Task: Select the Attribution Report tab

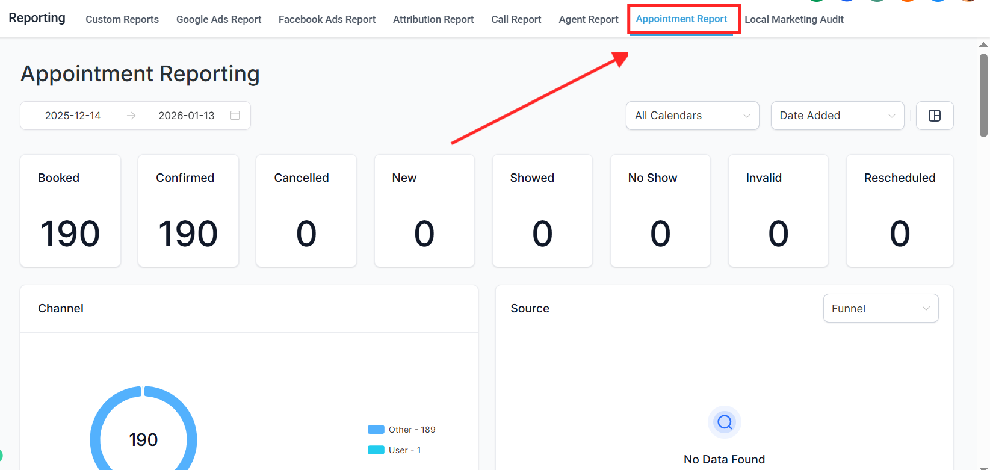Action: point(433,19)
